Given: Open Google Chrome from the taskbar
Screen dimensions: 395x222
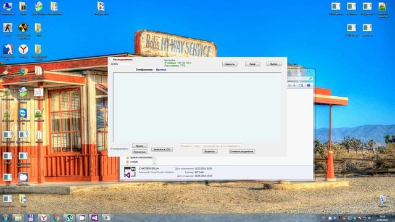Looking at the screenshot, I should (x=56, y=218).
